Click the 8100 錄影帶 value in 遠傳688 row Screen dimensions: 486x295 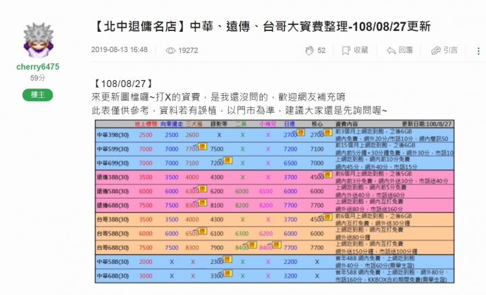217,205
